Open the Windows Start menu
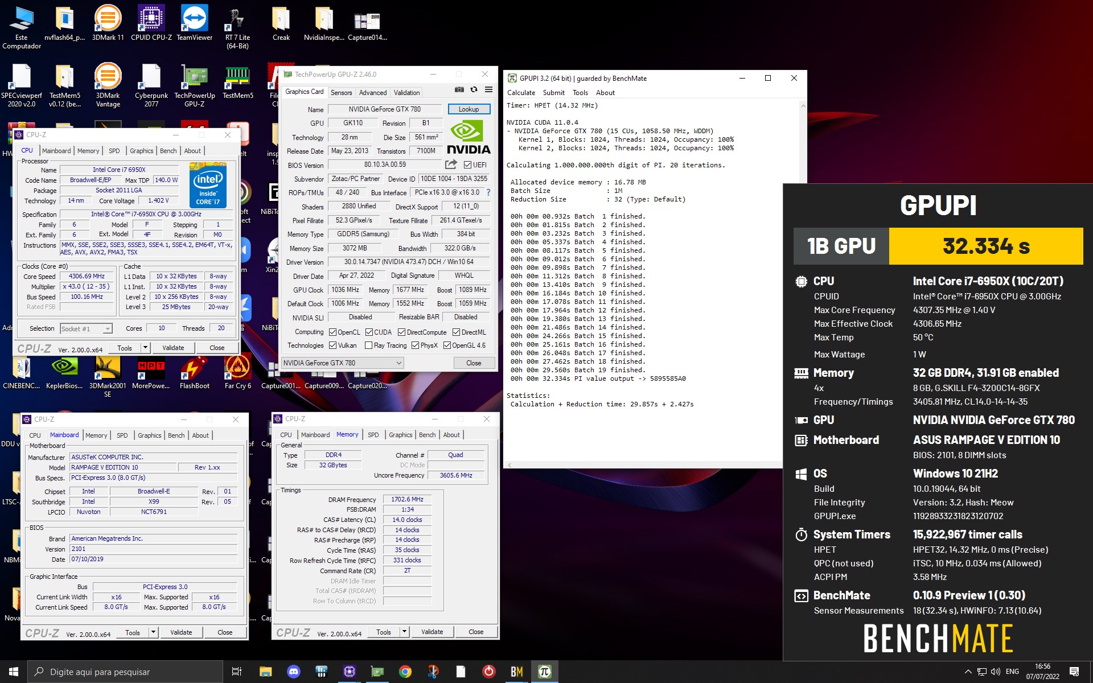The width and height of the screenshot is (1093, 683). 14,672
